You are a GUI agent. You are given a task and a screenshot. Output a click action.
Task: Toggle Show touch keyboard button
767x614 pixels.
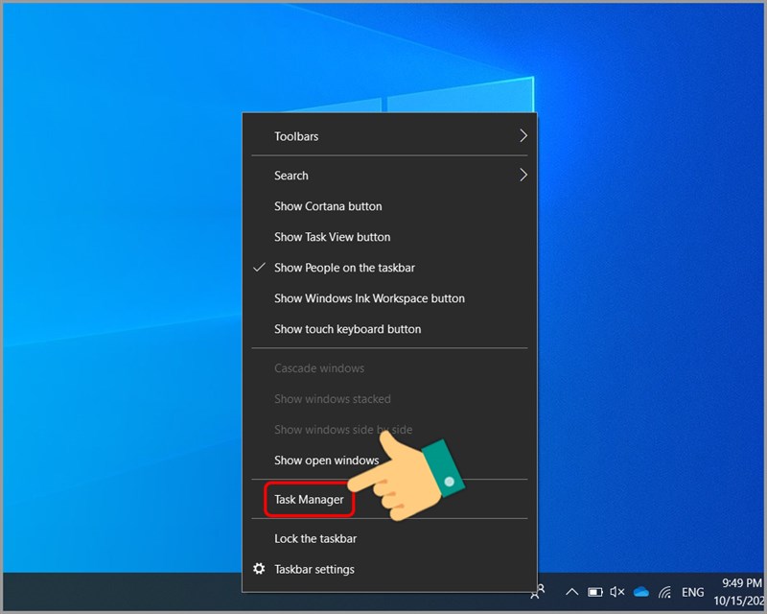click(x=347, y=329)
